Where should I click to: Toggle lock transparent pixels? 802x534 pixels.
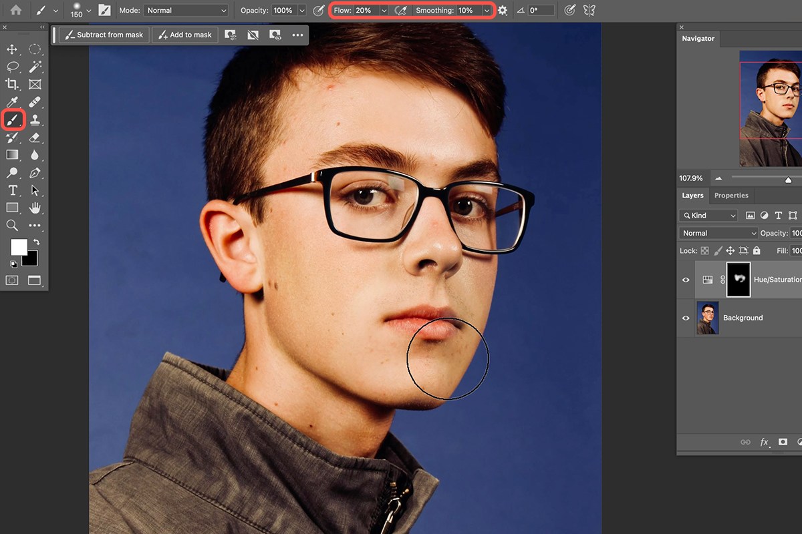(704, 251)
